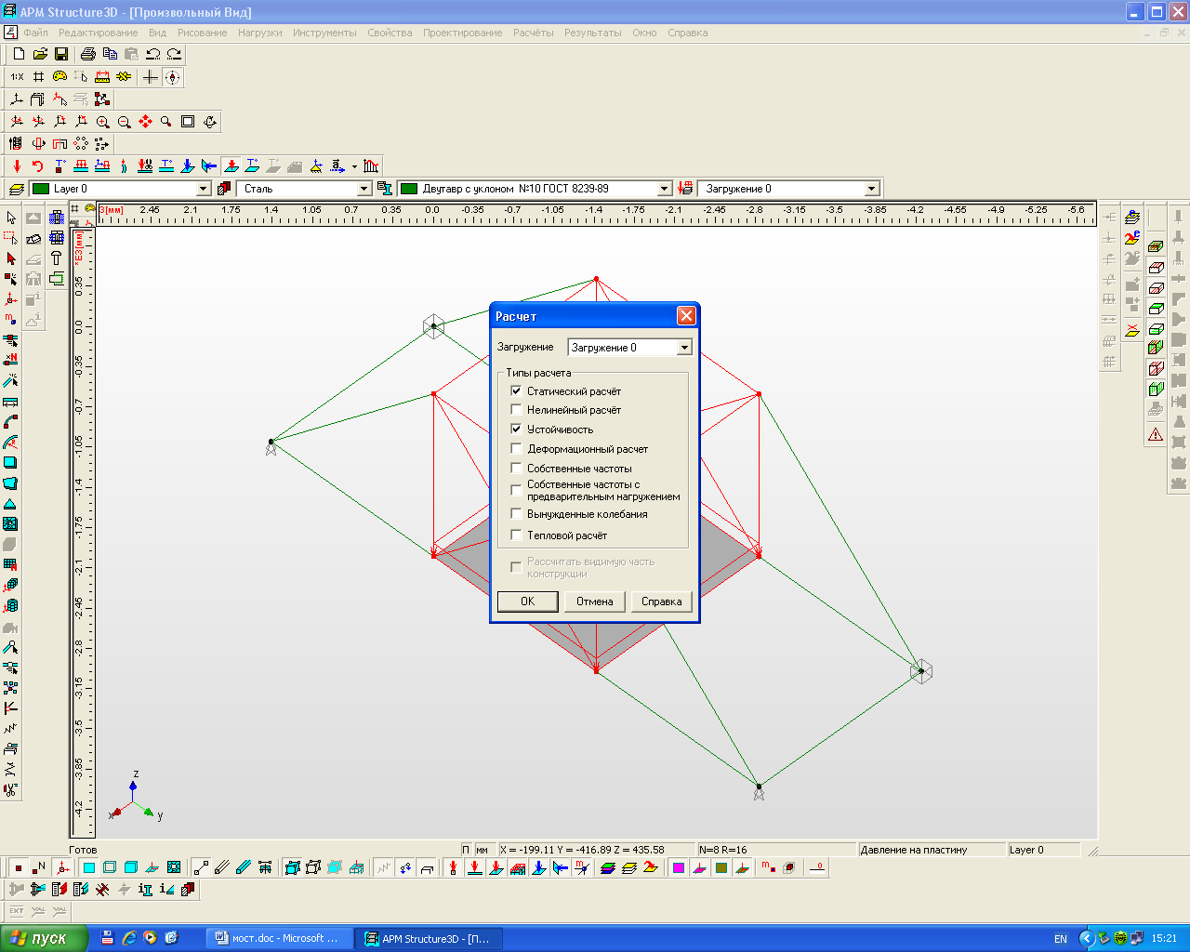The height and width of the screenshot is (952, 1190).
Task: Click the Давление на пластину status text
Action: click(914, 850)
